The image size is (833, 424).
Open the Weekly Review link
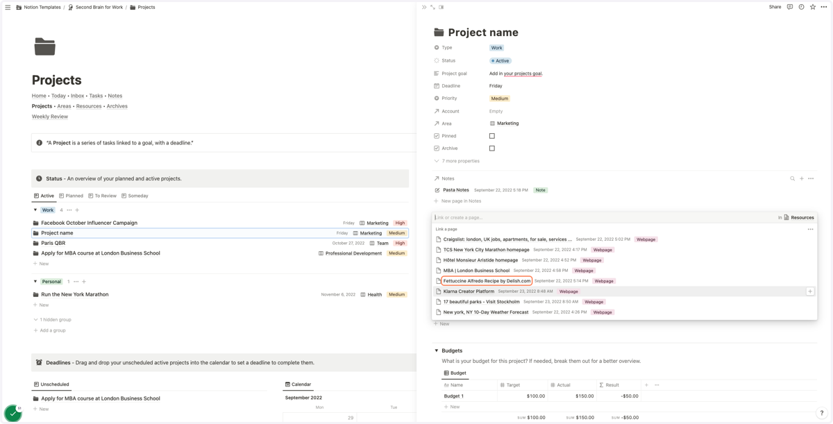50,117
